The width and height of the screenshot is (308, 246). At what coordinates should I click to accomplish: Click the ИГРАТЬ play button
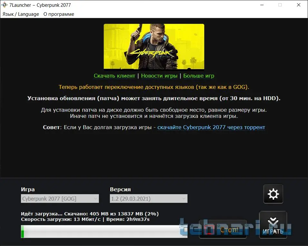pos(273,225)
